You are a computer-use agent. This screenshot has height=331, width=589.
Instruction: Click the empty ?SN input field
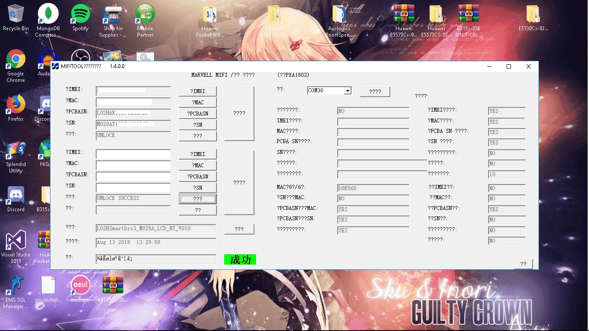coord(133,188)
